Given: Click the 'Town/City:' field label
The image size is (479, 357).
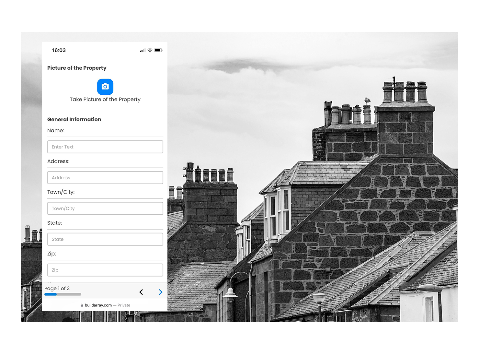Looking at the screenshot, I should point(61,192).
